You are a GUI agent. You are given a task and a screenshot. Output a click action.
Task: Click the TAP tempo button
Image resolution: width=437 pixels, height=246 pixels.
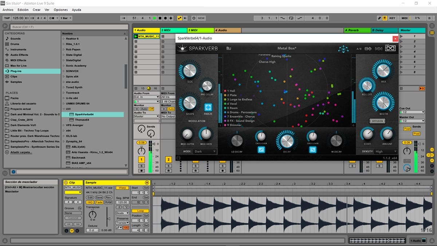pyautogui.click(x=7, y=18)
